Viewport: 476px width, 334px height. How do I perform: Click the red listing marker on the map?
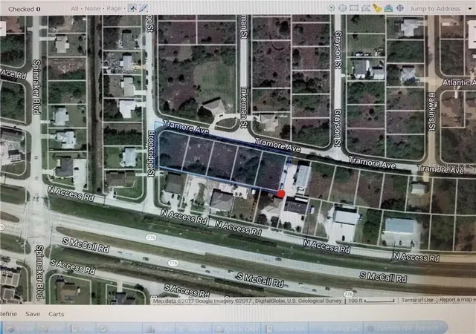click(281, 194)
